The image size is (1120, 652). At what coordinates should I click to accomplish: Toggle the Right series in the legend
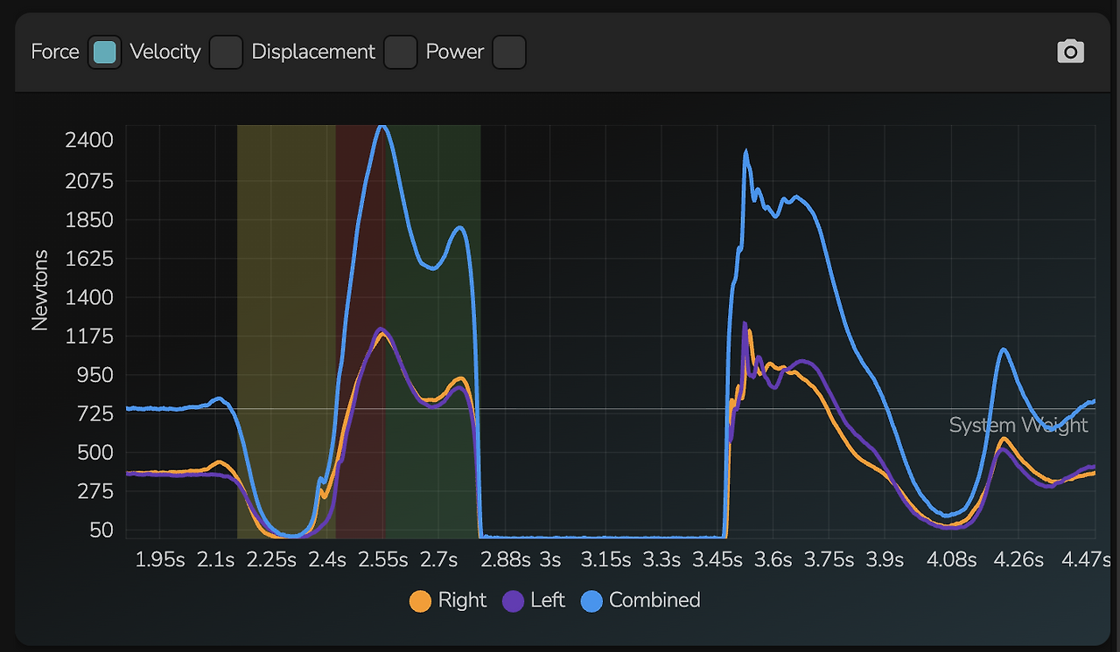[x=448, y=600]
